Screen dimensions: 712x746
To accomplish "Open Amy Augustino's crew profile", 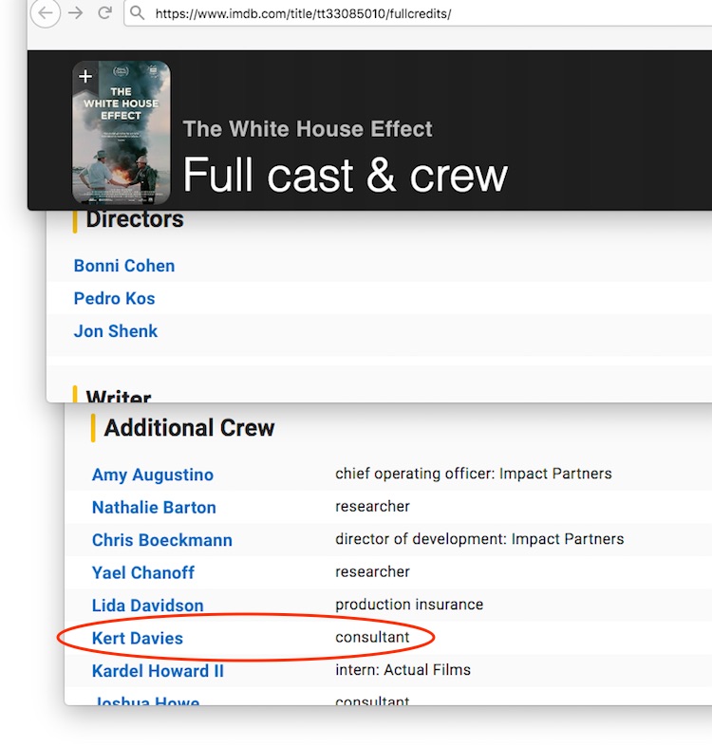I will coord(152,475).
